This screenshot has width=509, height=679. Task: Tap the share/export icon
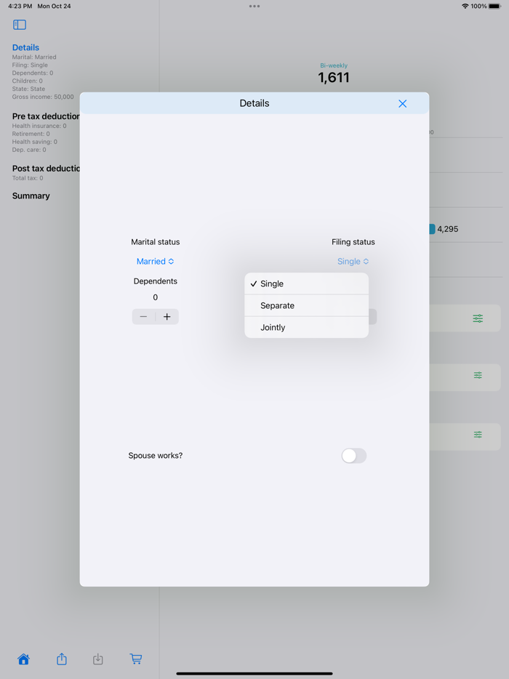click(x=62, y=659)
